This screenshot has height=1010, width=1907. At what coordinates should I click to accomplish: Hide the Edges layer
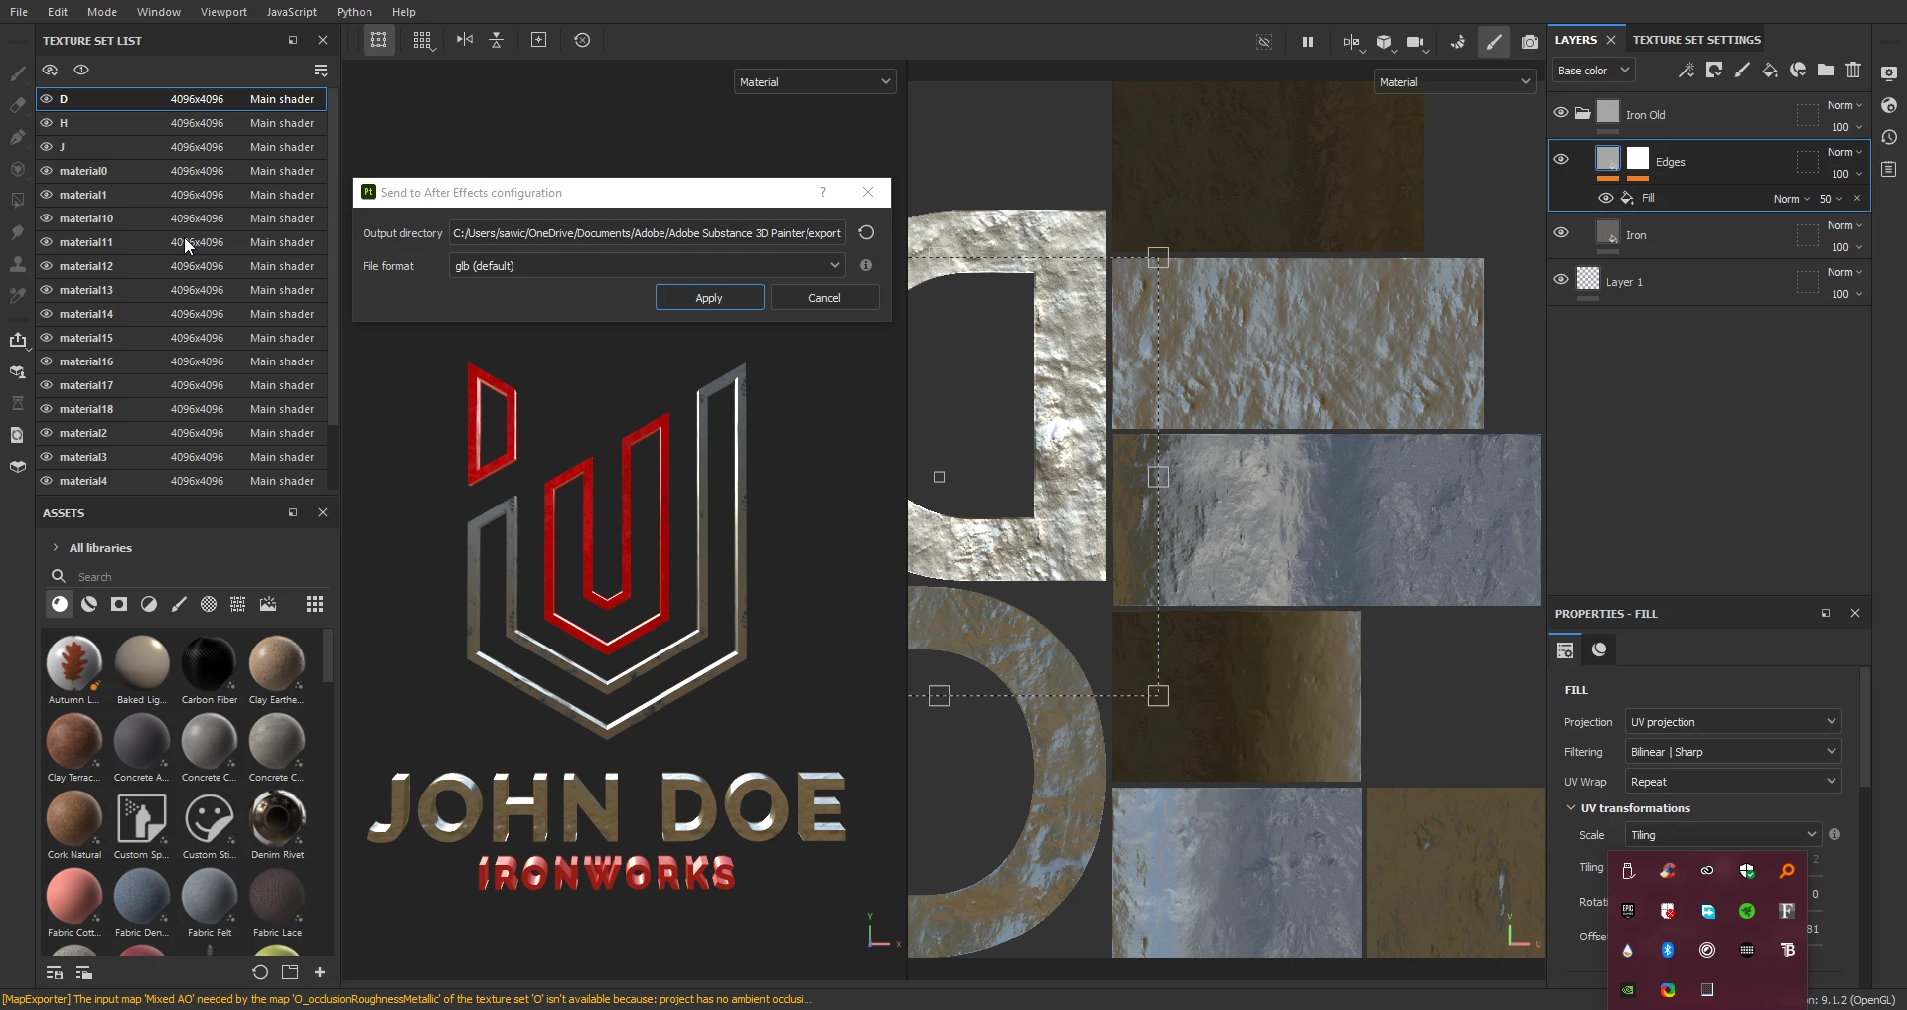1561,160
